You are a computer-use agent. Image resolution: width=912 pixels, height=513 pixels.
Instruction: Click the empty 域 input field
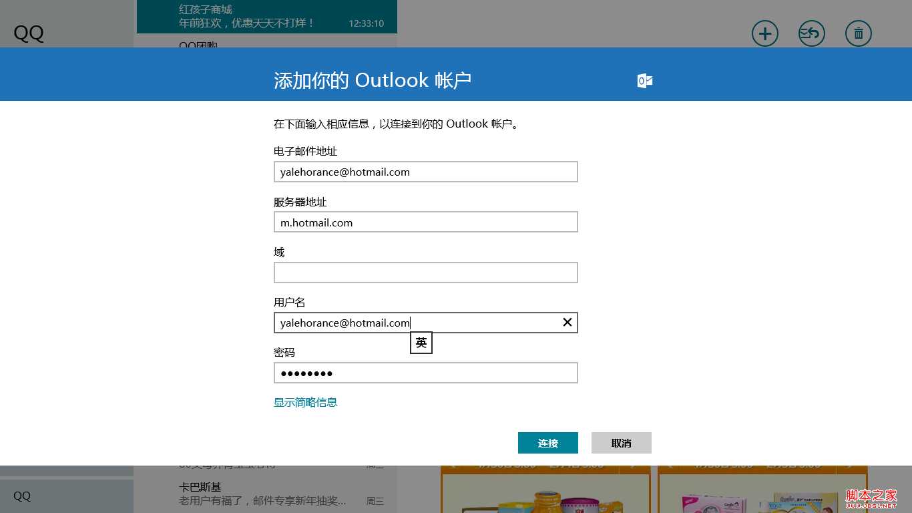[x=425, y=273]
